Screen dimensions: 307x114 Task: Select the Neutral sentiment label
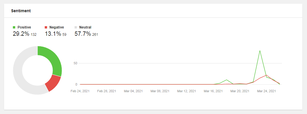coord(85,27)
